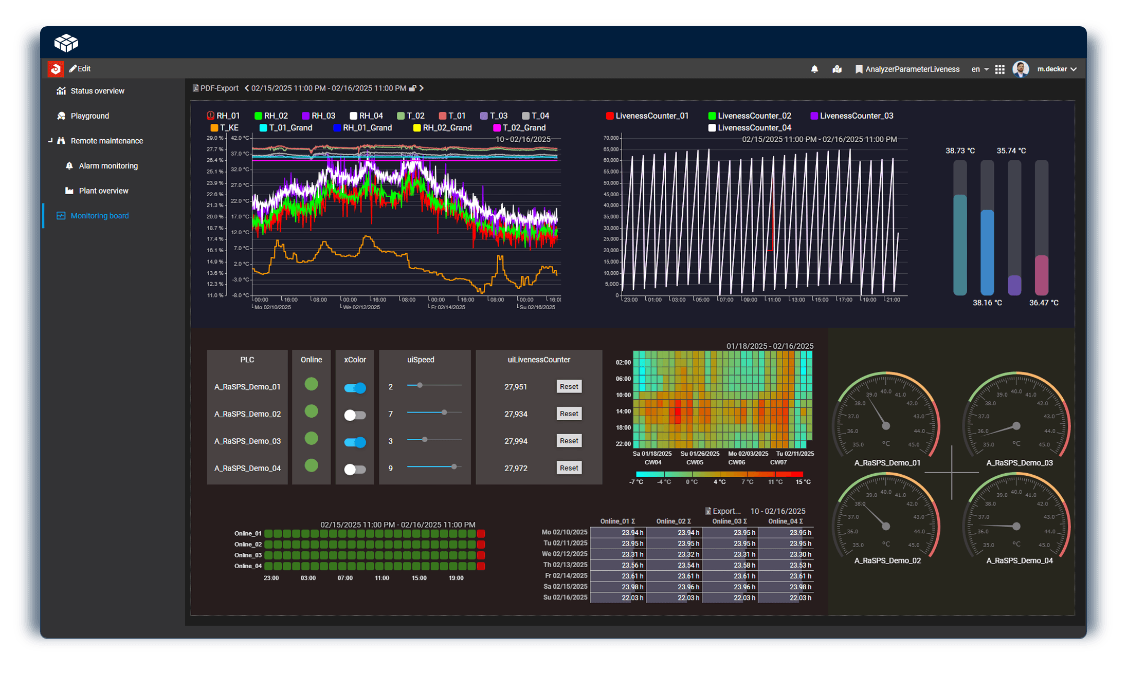Click the uiSpeed slider for A_RaSPS_Demo_02
Screen dimensions: 1127x674
(444, 413)
